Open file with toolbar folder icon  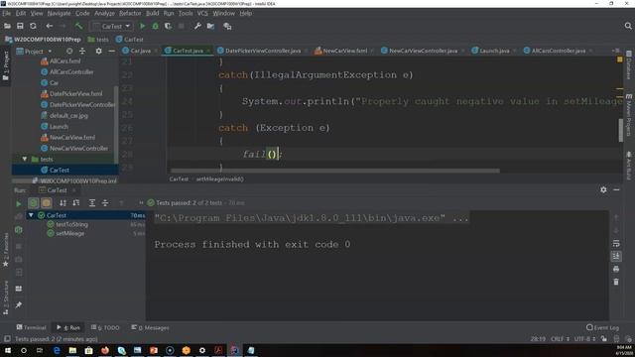[x=7, y=27]
